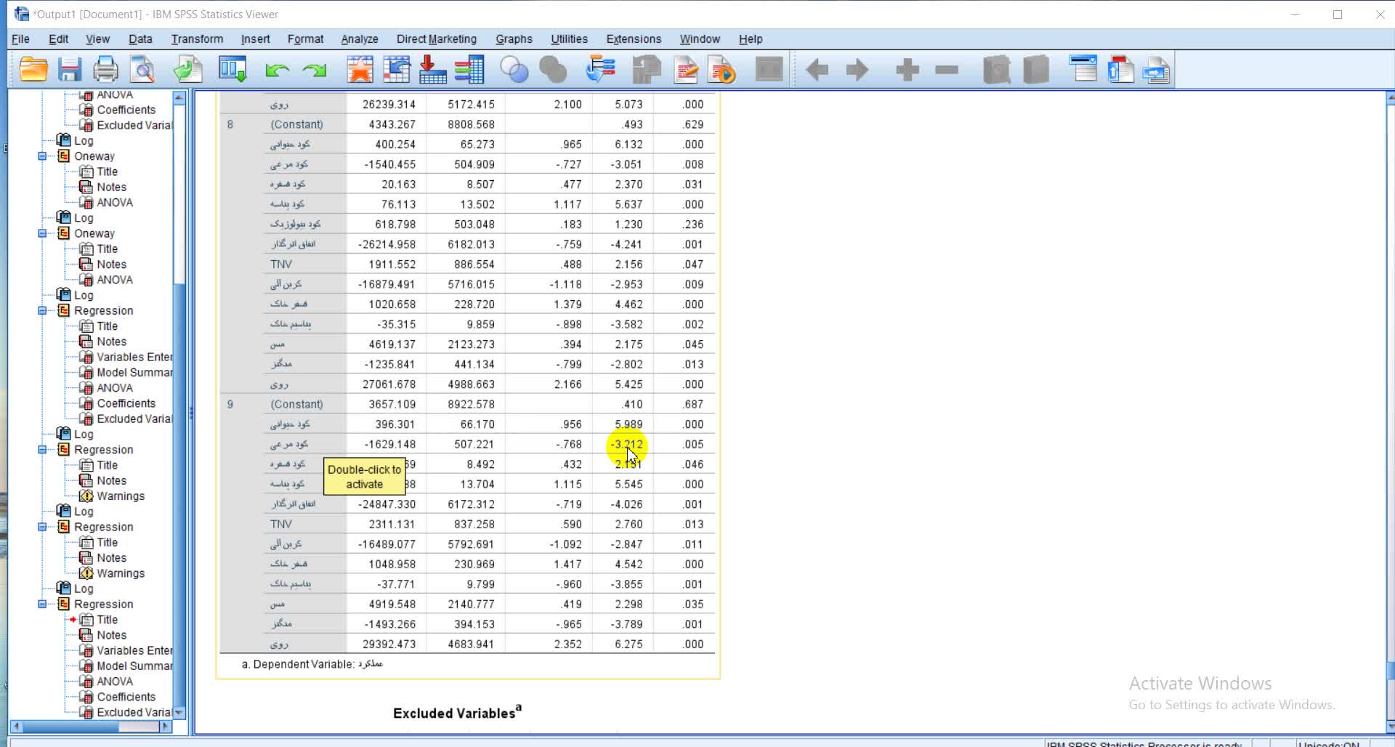Click the Print toolbar icon

pyautogui.click(x=105, y=70)
